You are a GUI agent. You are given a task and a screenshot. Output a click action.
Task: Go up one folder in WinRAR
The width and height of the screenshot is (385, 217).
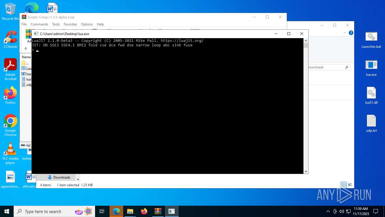coord(26,49)
